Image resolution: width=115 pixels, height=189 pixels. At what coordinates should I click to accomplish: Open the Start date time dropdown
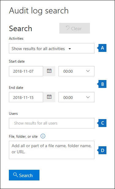point(76,71)
